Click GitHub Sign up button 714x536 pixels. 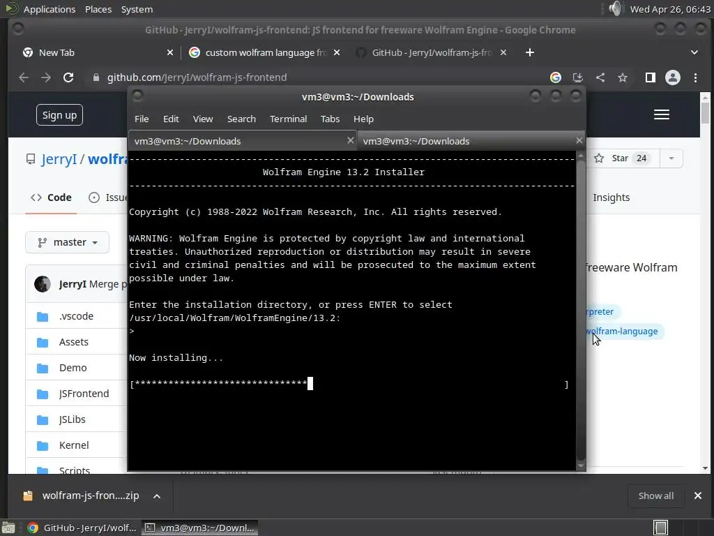(x=60, y=115)
